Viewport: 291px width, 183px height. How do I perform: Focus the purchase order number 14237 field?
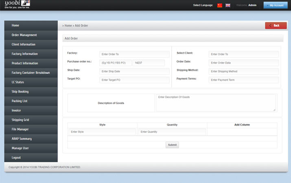click(149, 63)
